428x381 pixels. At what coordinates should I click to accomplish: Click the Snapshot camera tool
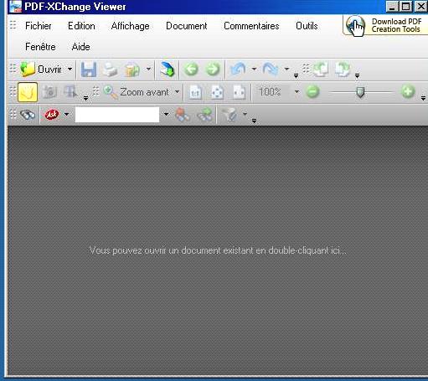[x=49, y=92]
